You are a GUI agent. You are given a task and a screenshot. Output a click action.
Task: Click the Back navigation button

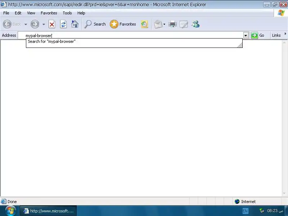pyautogui.click(x=12, y=24)
